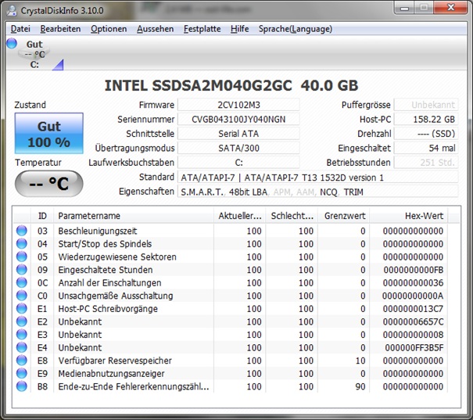The image size is (473, 420).
Task: Click the Host-PC value 158.22 GB
Action: (x=426, y=120)
